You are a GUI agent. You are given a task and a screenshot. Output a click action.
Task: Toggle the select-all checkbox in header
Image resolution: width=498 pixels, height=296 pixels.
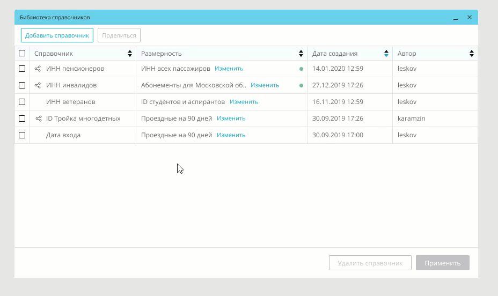click(x=22, y=53)
